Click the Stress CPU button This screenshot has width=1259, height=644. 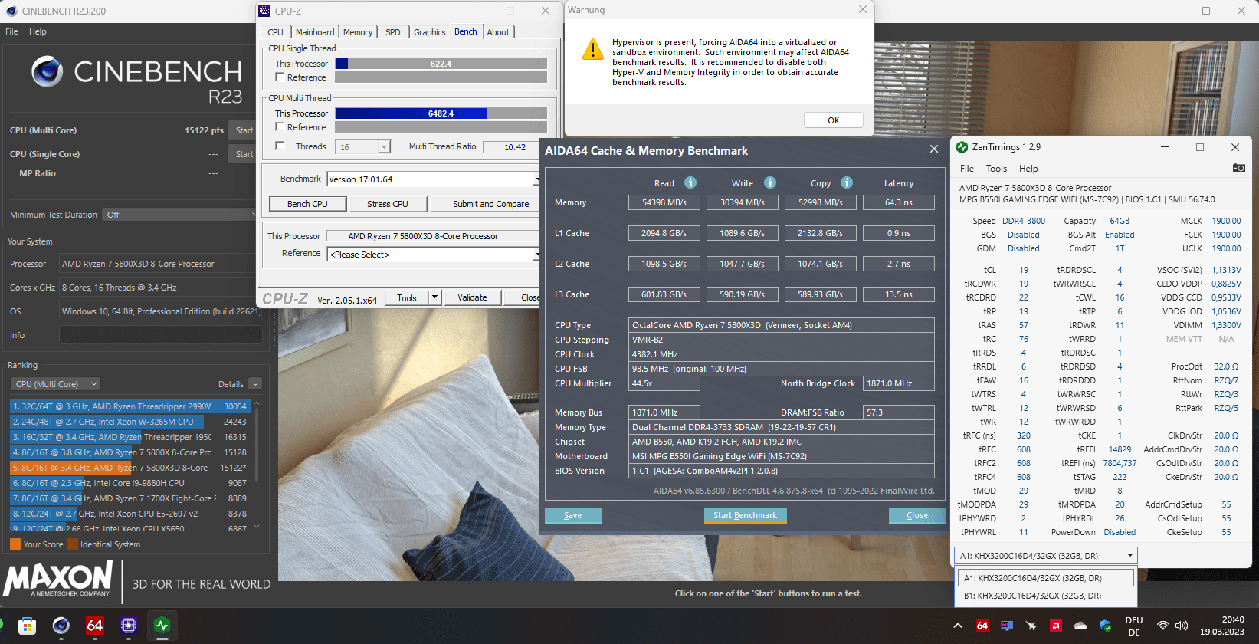click(x=387, y=204)
